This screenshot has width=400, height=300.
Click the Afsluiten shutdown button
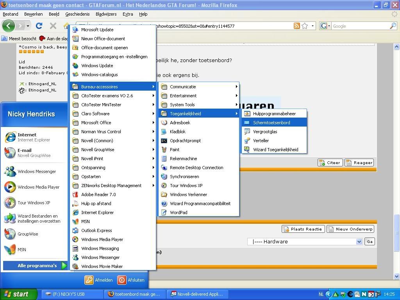pos(131,280)
